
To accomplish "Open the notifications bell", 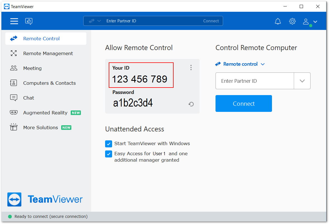I will (x=278, y=21).
